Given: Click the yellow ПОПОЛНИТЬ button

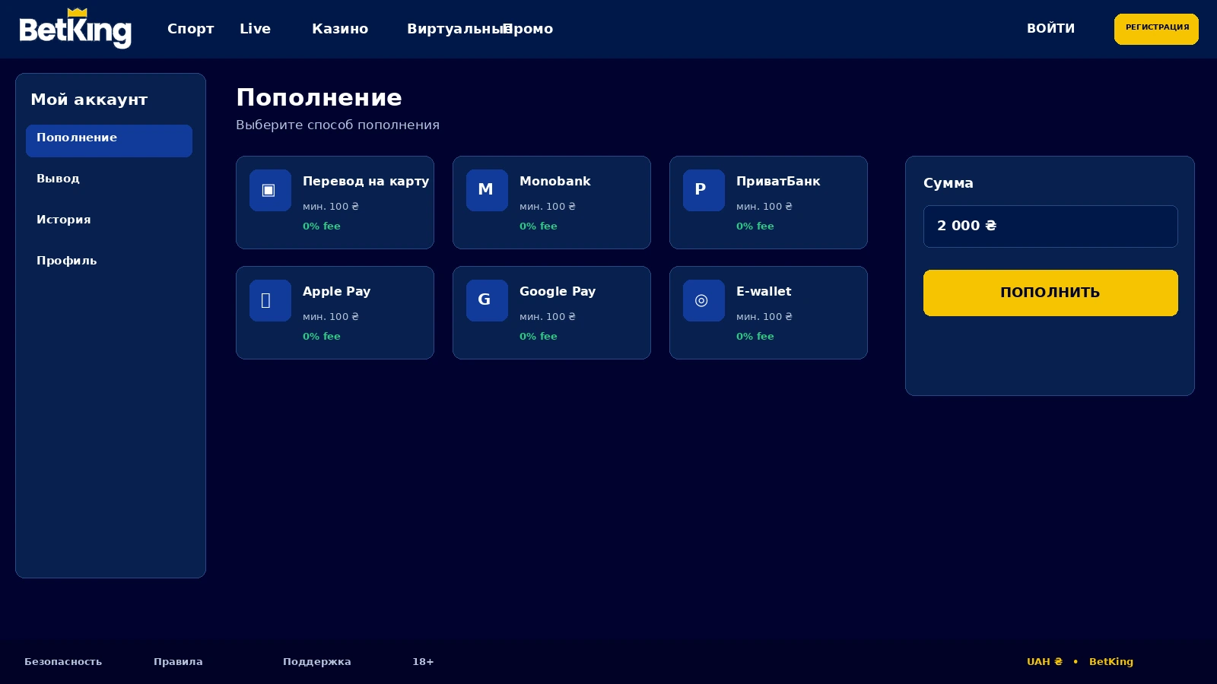Looking at the screenshot, I should [x=1050, y=293].
